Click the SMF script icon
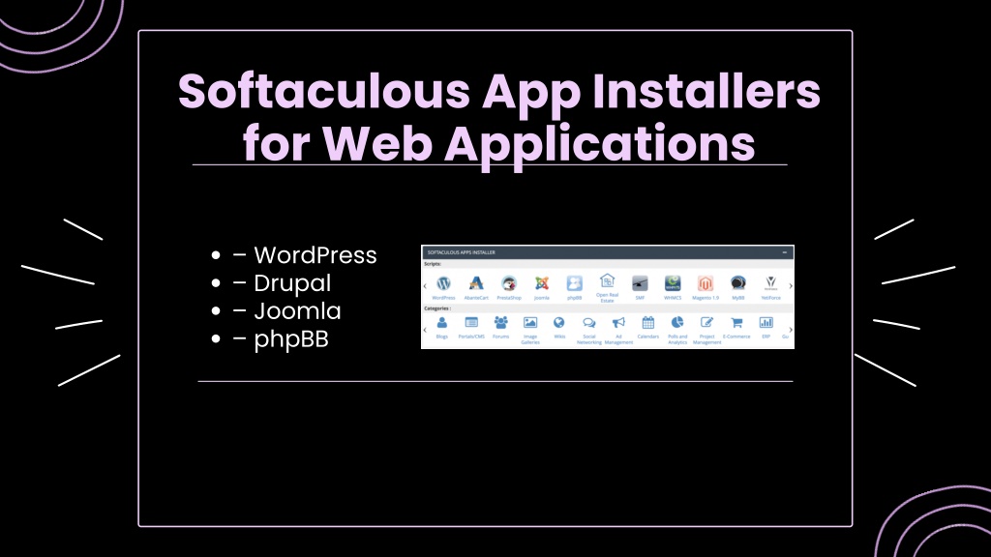 click(x=640, y=283)
